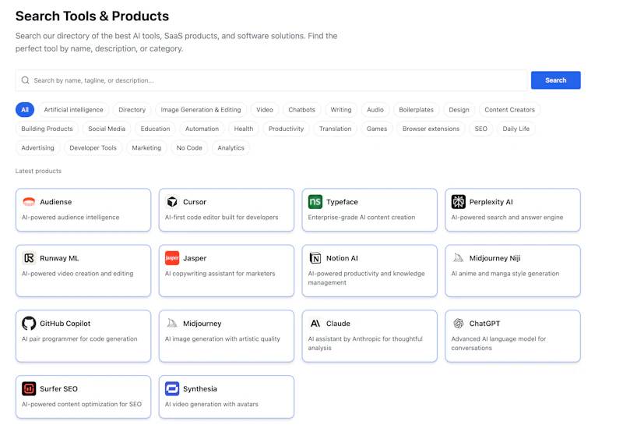Select the Analytics chip
Screen dimensions: 623x425
point(231,148)
